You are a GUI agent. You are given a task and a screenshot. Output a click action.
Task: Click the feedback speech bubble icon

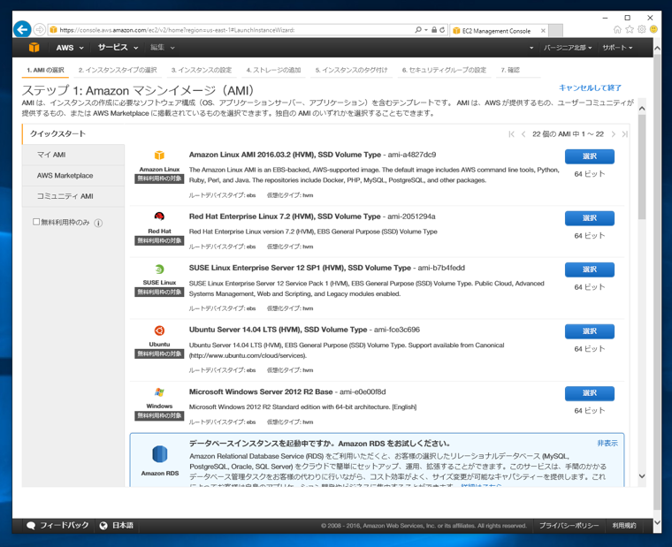31,526
